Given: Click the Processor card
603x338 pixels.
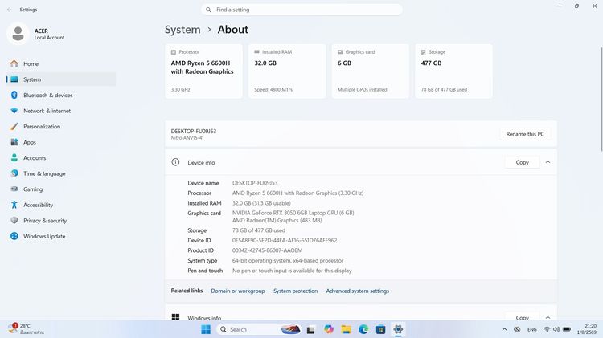Looking at the screenshot, I should coord(204,71).
